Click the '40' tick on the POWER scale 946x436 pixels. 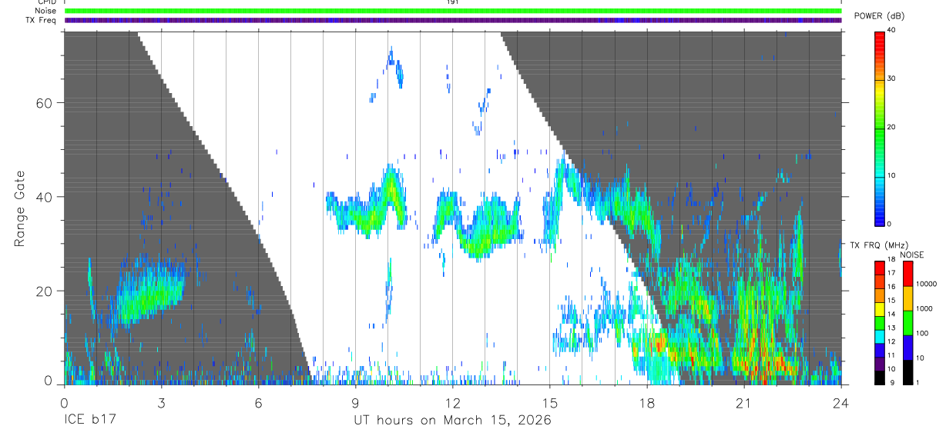click(893, 31)
